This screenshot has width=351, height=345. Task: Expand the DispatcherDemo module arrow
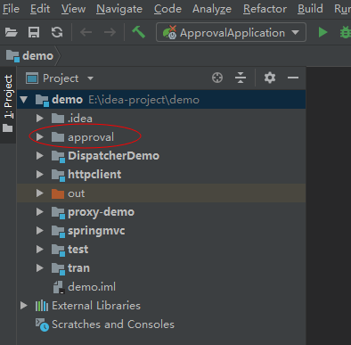tap(40, 156)
